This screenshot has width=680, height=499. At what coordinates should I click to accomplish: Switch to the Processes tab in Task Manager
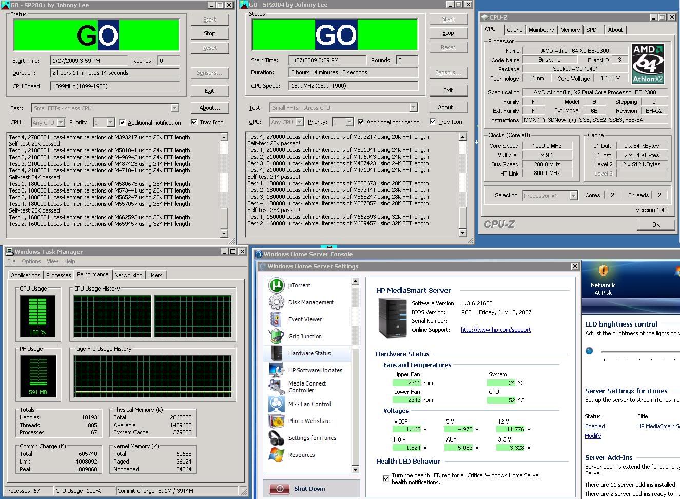point(59,275)
